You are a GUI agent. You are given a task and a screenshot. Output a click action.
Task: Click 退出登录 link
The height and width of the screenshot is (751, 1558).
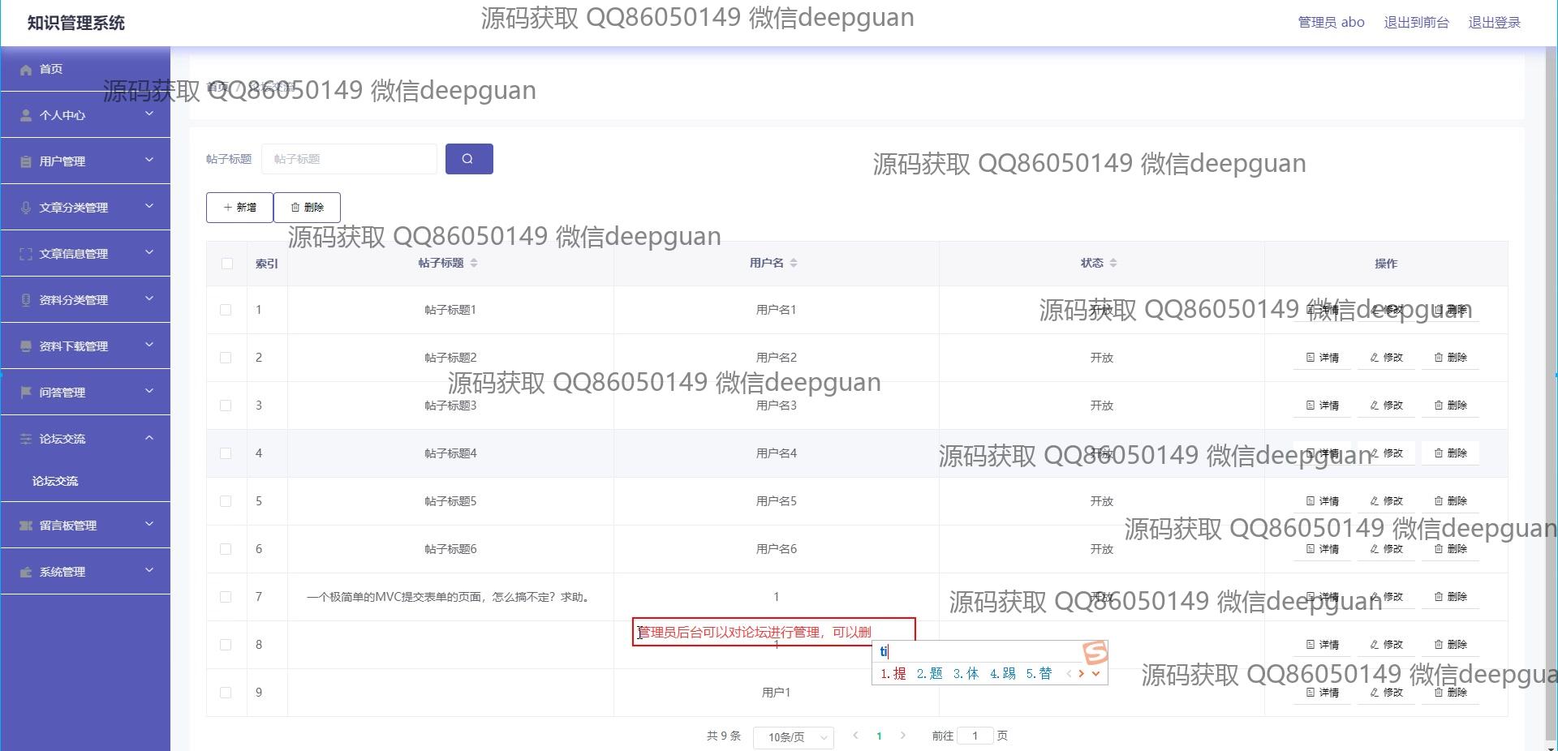[1495, 23]
